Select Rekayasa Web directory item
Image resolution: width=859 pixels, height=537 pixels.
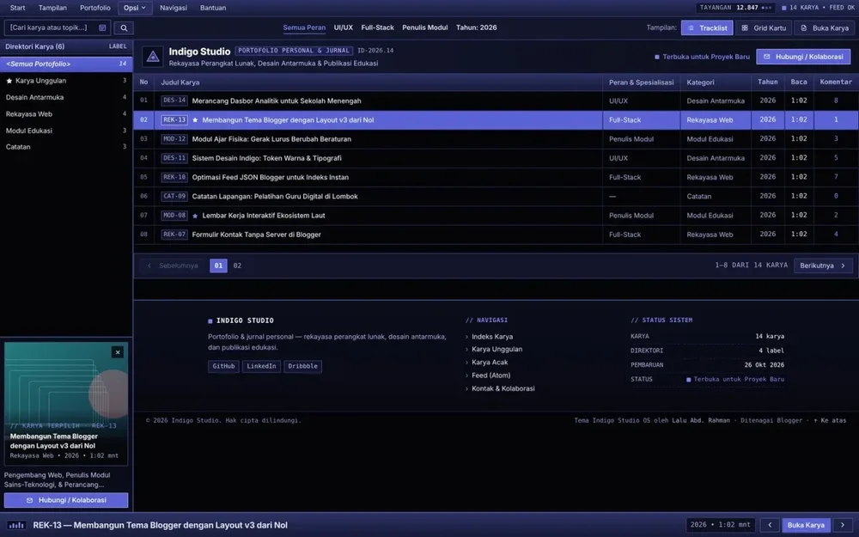point(66,114)
